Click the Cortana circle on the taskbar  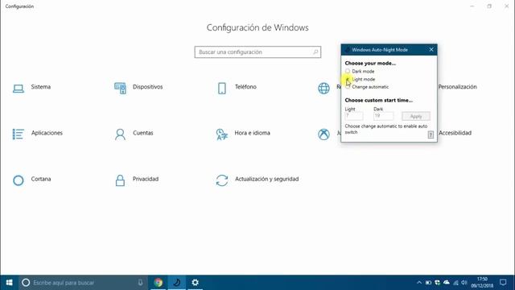(x=26, y=283)
